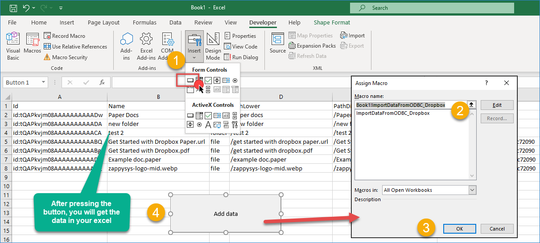Select the ActiveX Image icon
This screenshot has height=243, width=540.
point(217,125)
